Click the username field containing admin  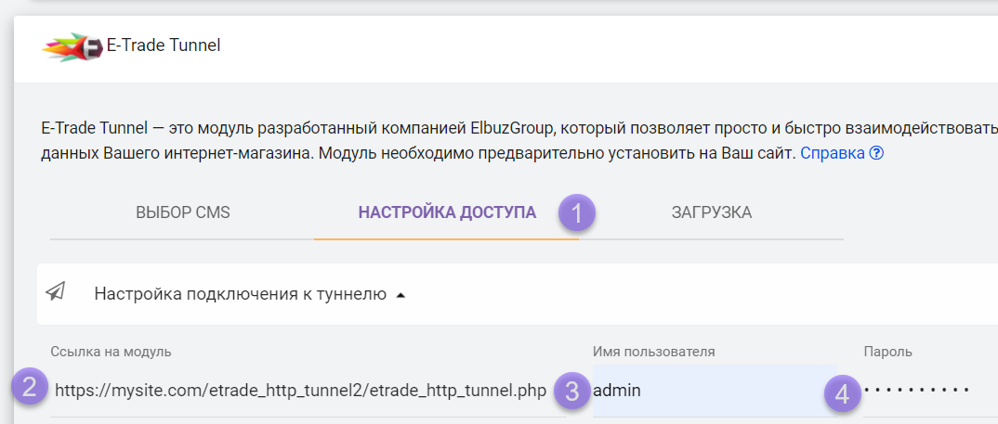coord(706,391)
